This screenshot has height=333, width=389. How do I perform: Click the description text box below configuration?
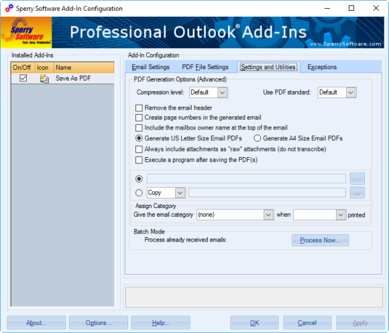pos(254,297)
